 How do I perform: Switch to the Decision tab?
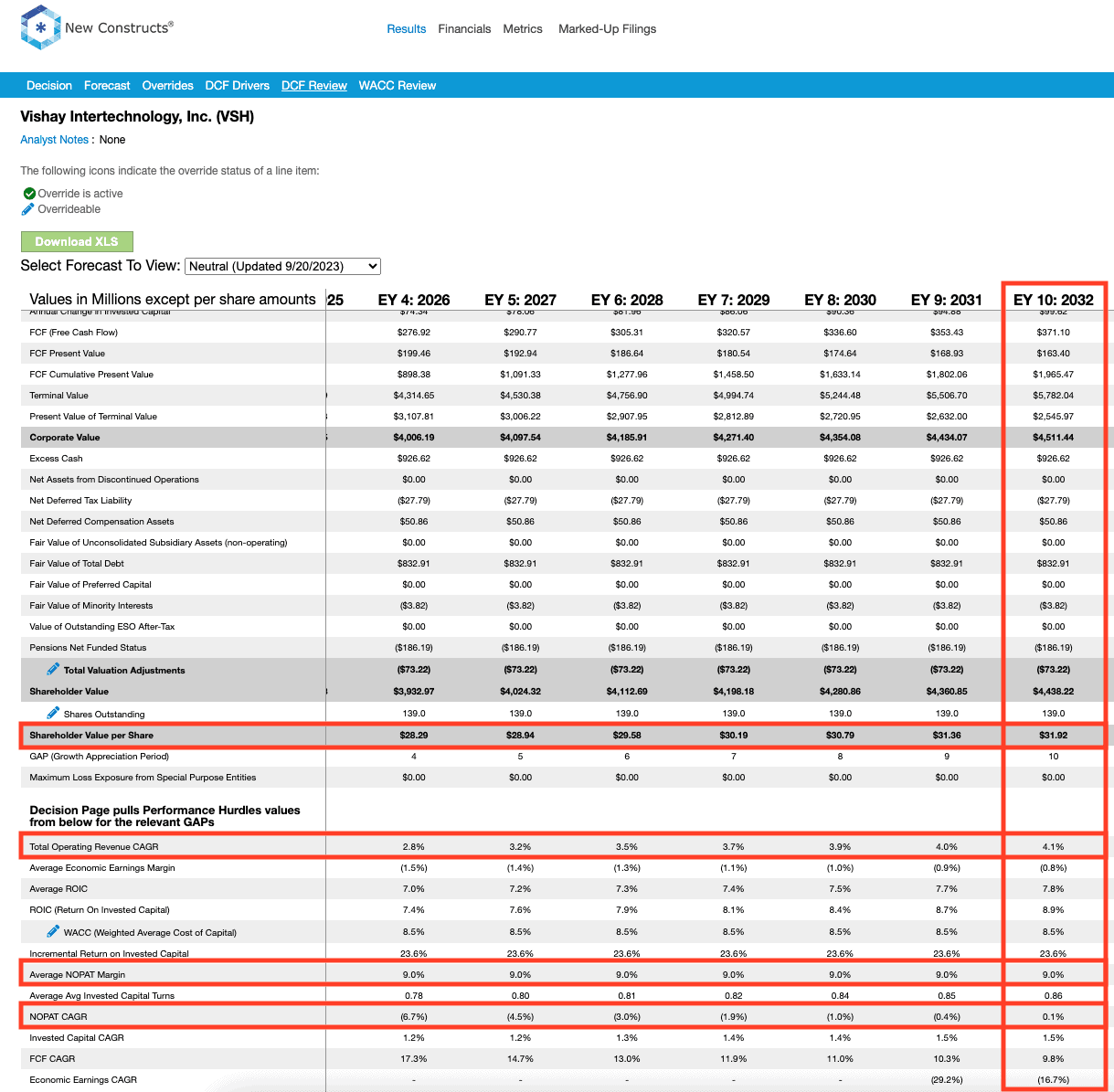[49, 85]
